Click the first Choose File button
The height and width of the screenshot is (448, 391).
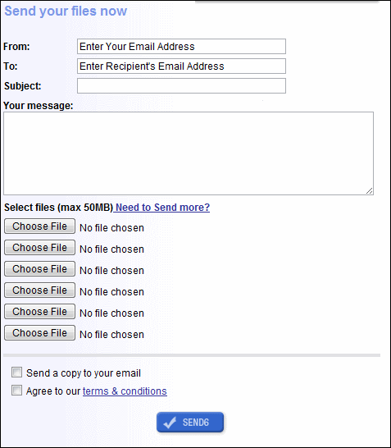[39, 226]
